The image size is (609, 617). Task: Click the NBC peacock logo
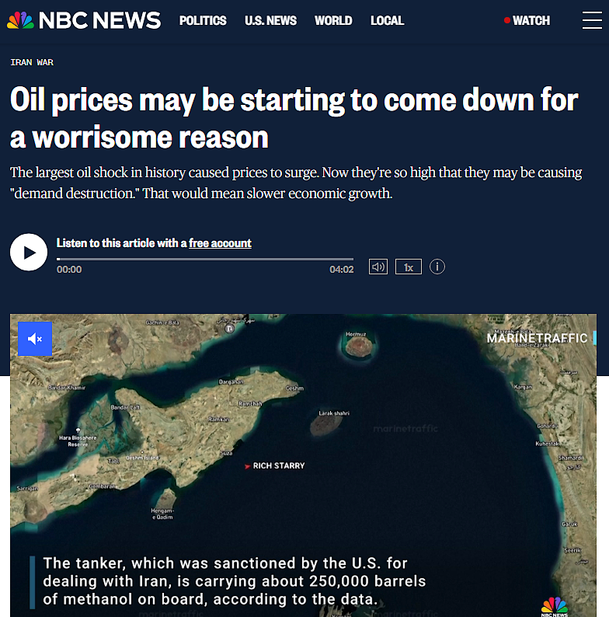[20, 20]
